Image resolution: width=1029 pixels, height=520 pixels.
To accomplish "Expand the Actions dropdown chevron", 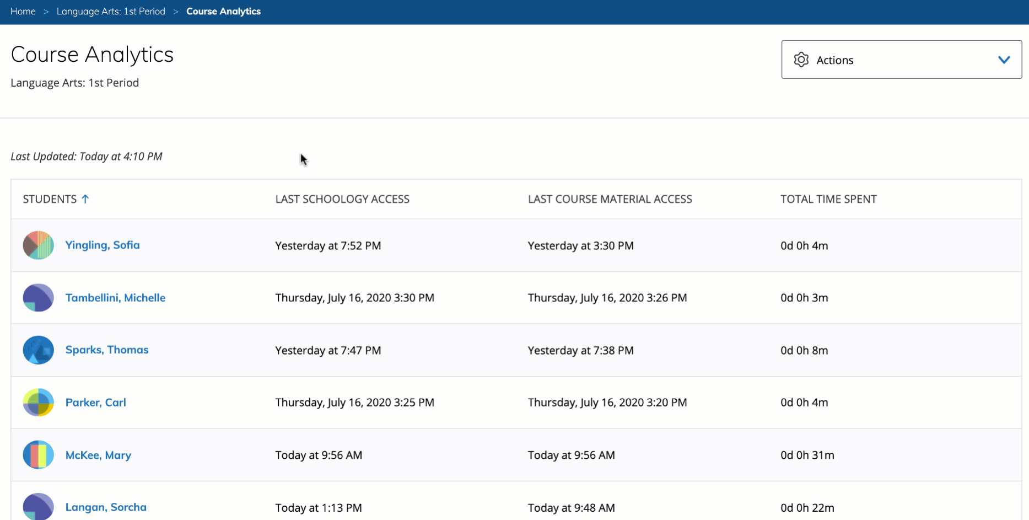I will point(1004,60).
